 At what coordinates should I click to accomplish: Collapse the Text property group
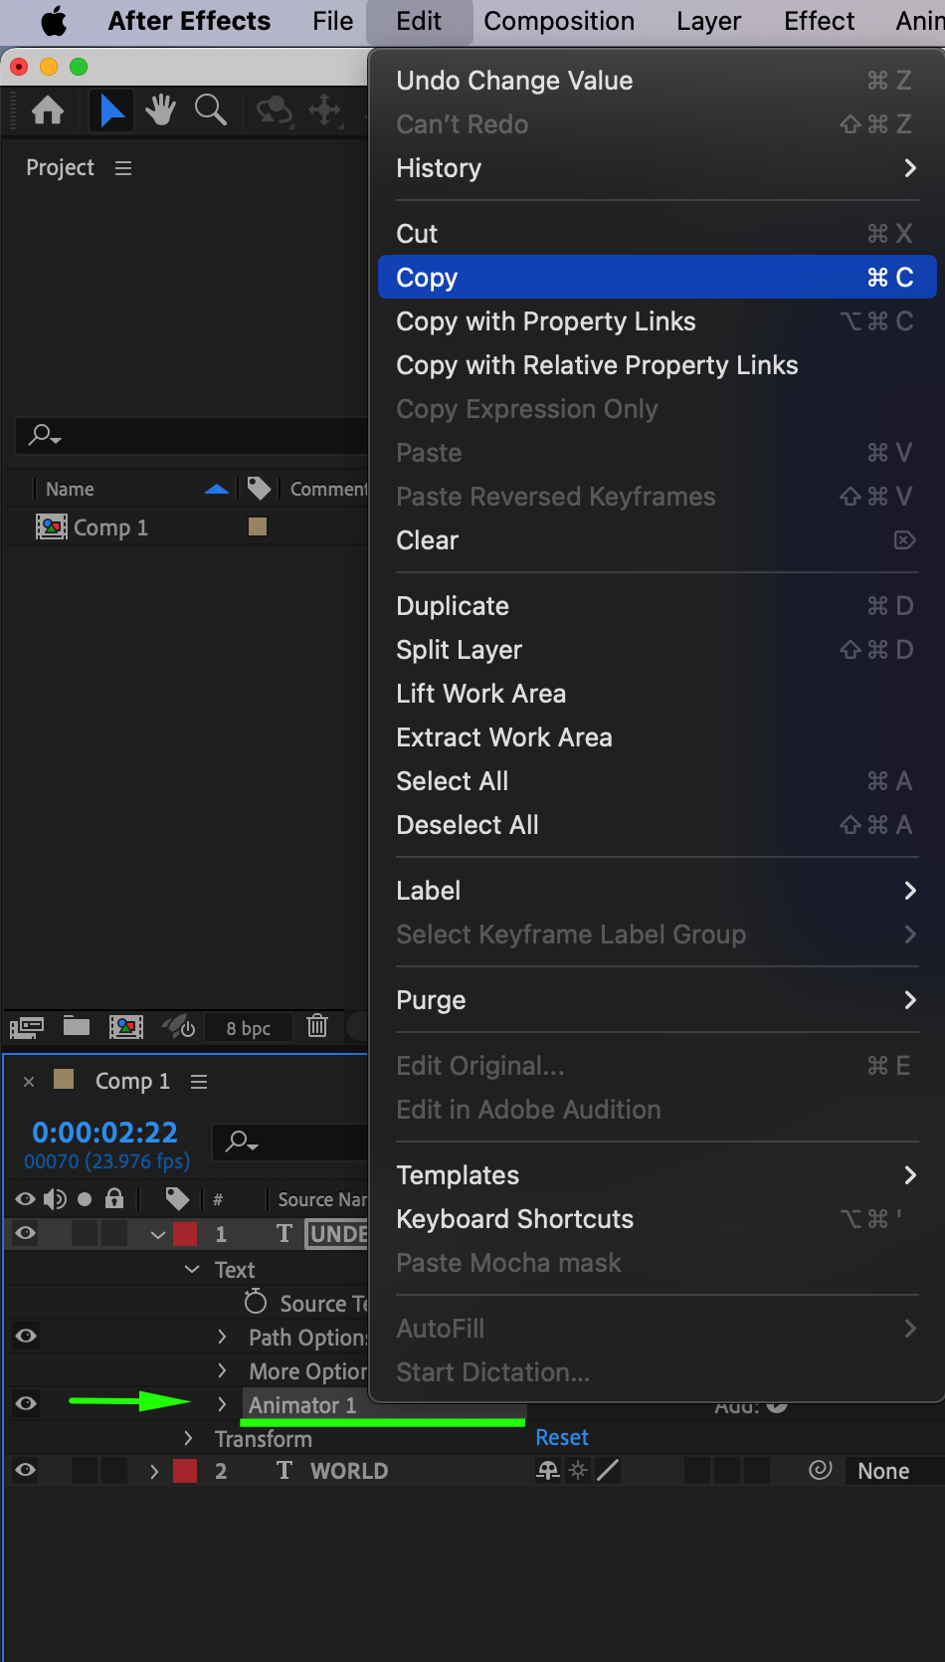coord(192,1269)
